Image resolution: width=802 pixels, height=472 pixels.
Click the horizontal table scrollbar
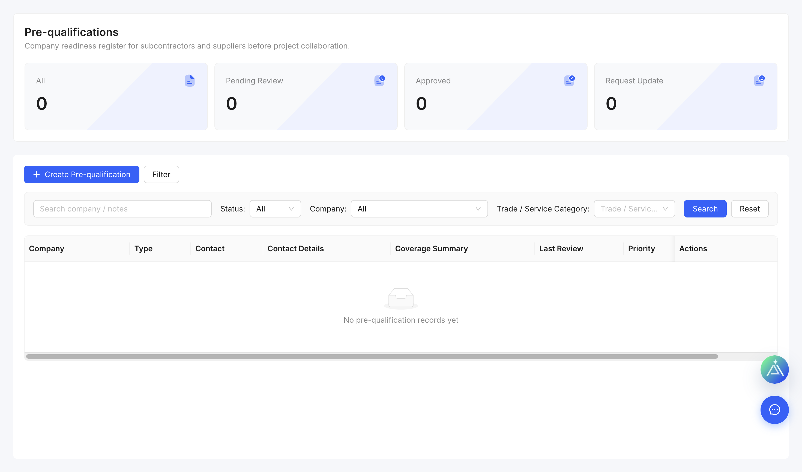pyautogui.click(x=372, y=356)
